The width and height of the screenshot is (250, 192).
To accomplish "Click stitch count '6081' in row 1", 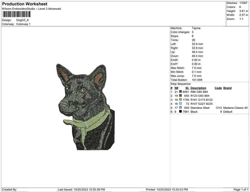I will point(186,92).
